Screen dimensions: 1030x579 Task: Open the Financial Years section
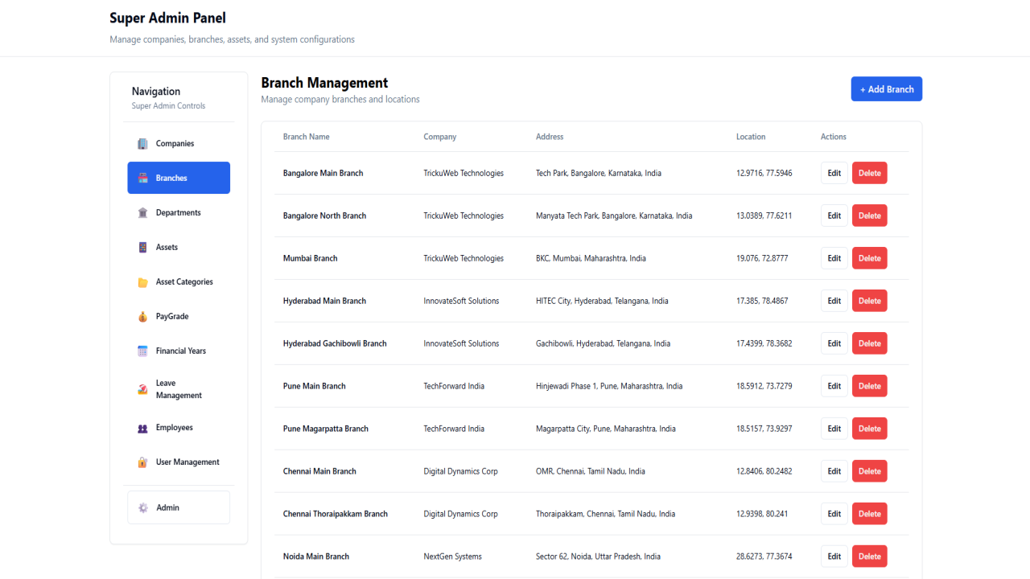(179, 351)
